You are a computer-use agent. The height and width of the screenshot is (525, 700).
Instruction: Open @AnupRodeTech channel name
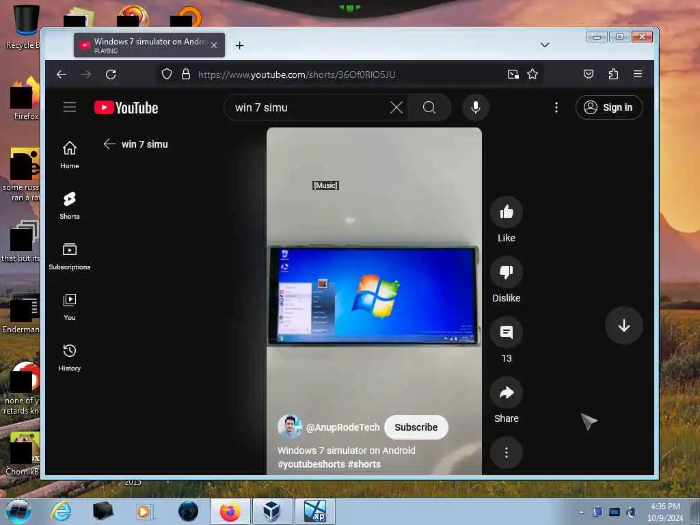(x=342, y=427)
